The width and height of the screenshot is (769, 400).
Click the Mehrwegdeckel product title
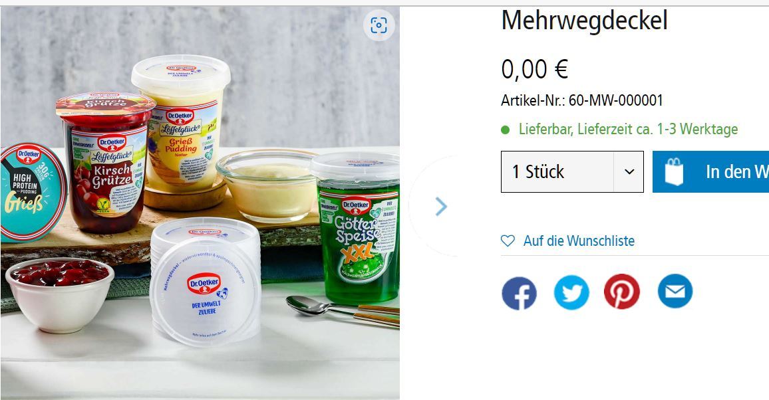585,21
